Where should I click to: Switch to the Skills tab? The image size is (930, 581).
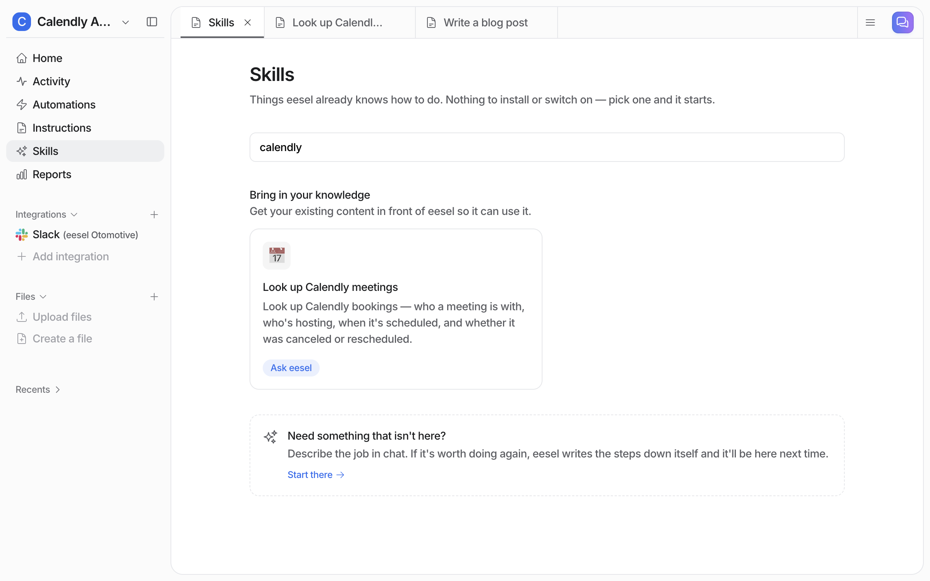tap(222, 22)
